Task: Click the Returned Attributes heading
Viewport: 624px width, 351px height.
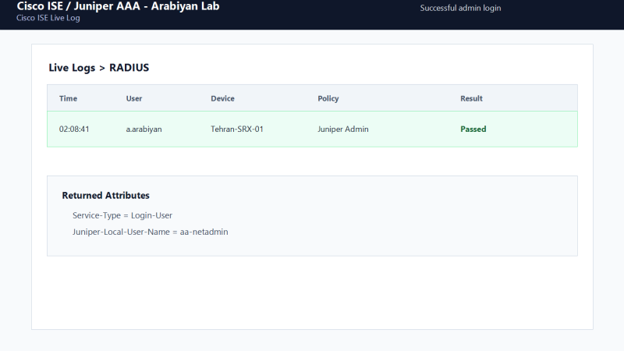Action: [x=105, y=196]
